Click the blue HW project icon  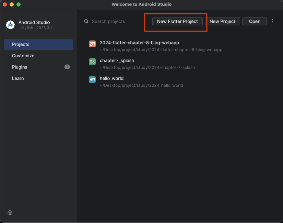coord(92,80)
